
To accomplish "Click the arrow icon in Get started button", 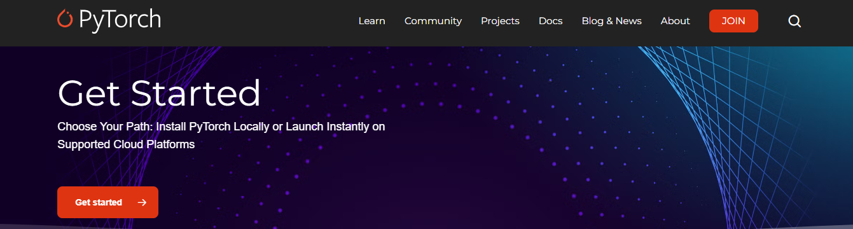I will pyautogui.click(x=142, y=202).
